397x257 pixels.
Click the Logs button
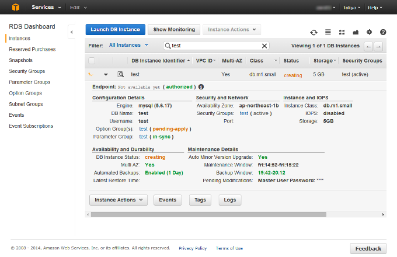230,200
